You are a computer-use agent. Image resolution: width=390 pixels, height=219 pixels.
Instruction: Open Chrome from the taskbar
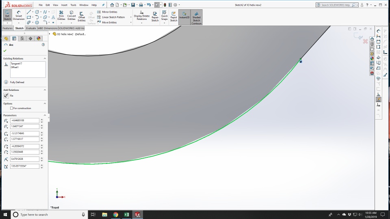click(x=116, y=215)
